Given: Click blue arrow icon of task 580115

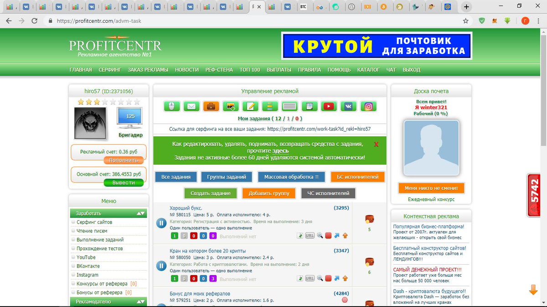Looking at the screenshot, I should (x=336, y=236).
